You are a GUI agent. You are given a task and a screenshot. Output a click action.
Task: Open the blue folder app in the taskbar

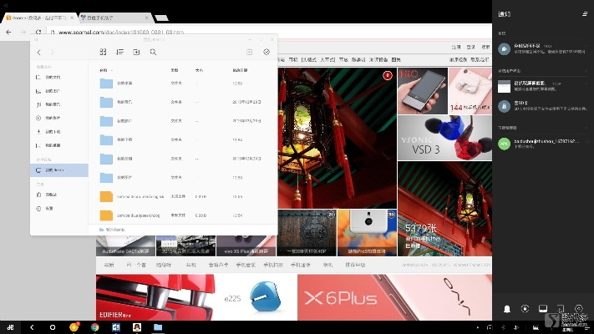pyautogui.click(x=157, y=326)
